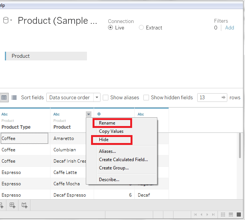Select the Product table on the canvas
The width and height of the screenshot is (245, 220).
click(x=46, y=56)
